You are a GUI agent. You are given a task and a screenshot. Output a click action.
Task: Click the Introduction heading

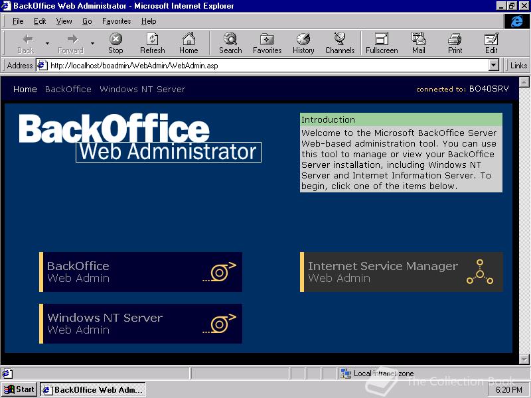coord(328,119)
